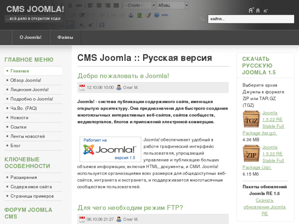Click page title 'CMS Joomla :: Русская версия'
The image size is (299, 224).
coord(144,58)
